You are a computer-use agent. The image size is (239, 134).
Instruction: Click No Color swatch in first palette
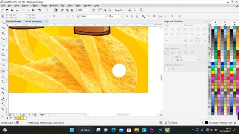click(x=213, y=28)
